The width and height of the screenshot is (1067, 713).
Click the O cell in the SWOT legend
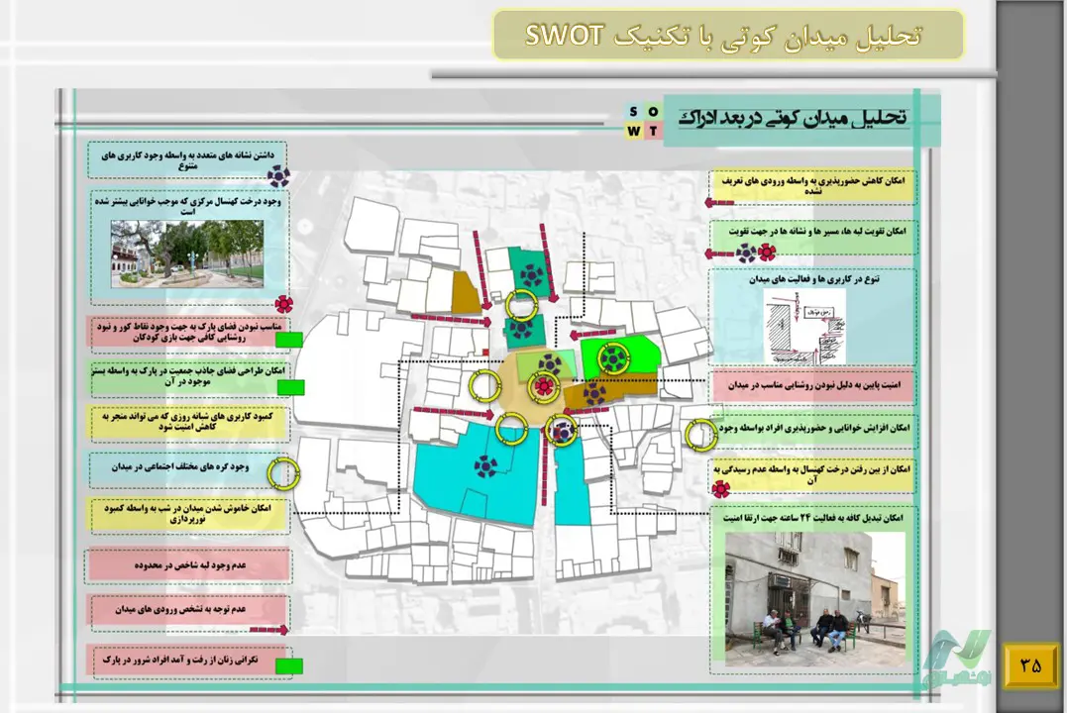pyautogui.click(x=653, y=112)
